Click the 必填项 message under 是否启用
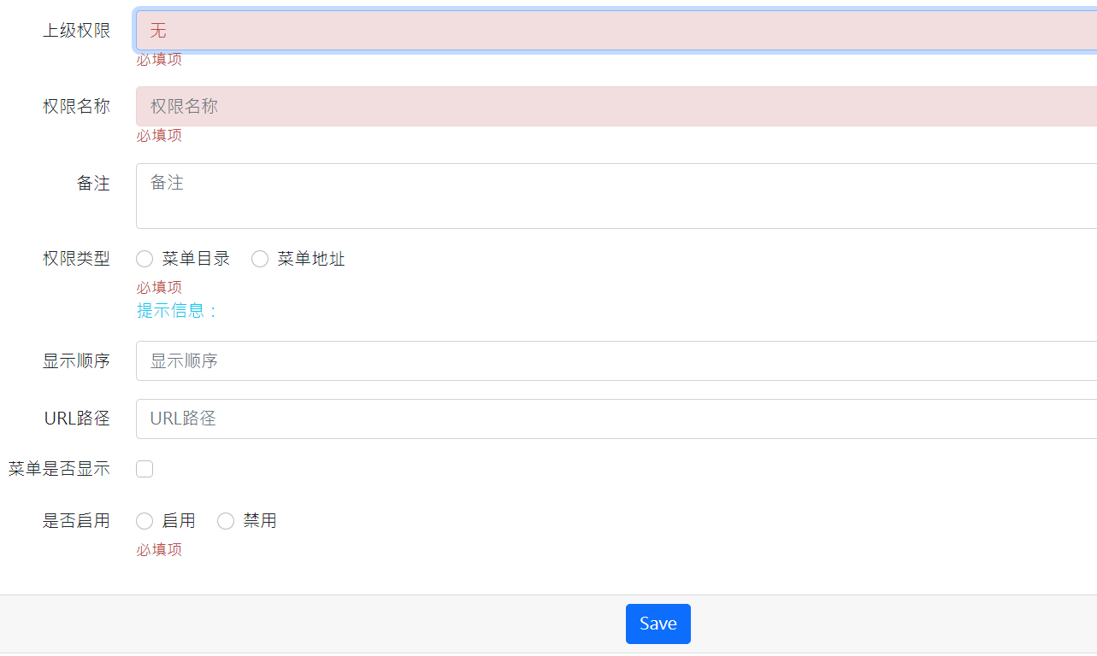This screenshot has height=656, width=1097. click(159, 549)
